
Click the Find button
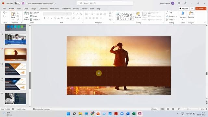click(x=169, y=13)
